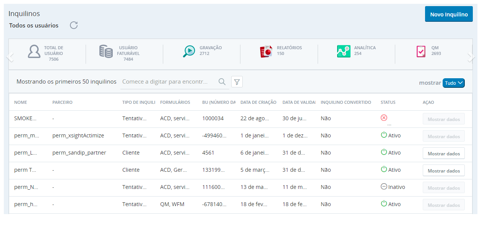Screen dimensions: 482x229
Task: Click validity date 30 de ju... cell
Action: pos(294,118)
